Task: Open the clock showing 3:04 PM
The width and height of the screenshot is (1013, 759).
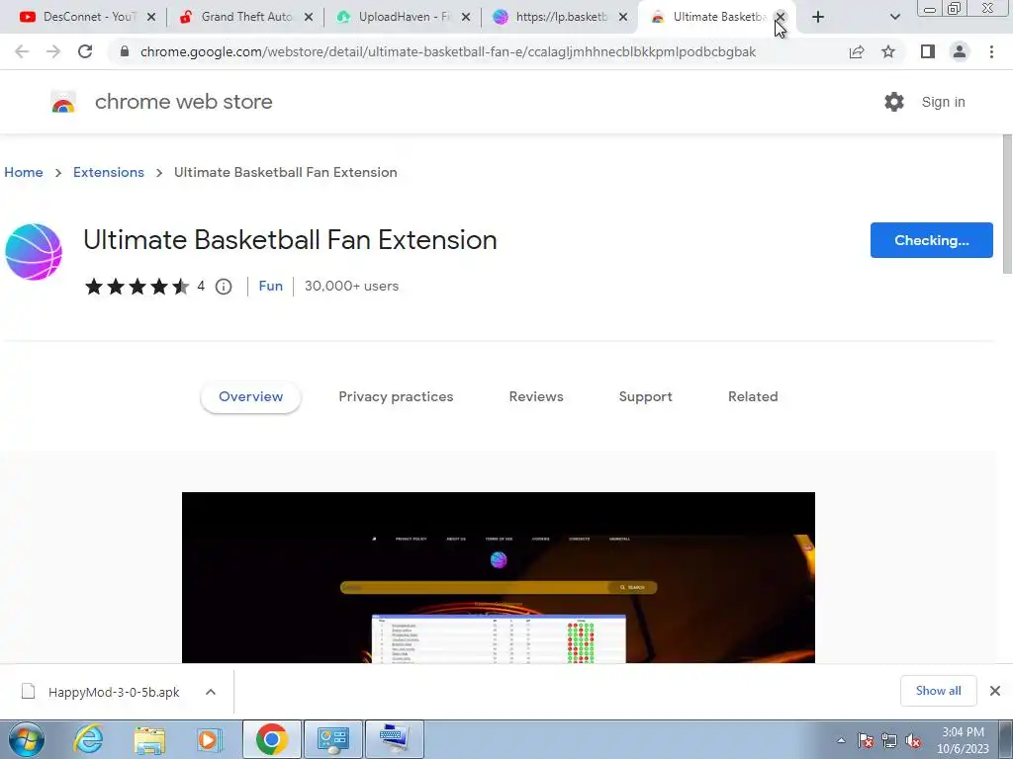Action: tap(963, 740)
